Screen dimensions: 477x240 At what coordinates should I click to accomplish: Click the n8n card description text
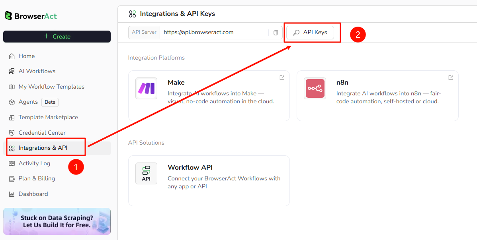click(389, 97)
